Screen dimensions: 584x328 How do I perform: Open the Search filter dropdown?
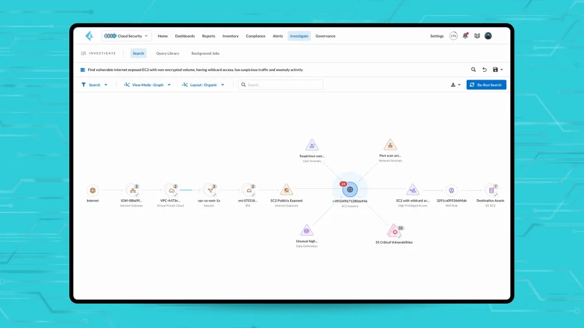click(95, 85)
